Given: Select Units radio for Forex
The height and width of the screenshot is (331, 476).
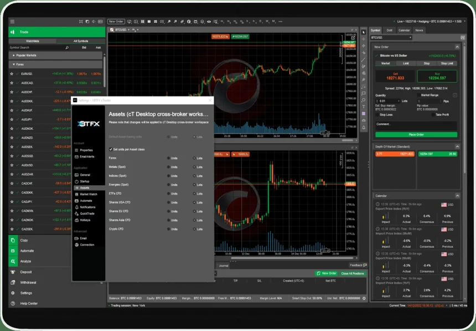Looking at the screenshot, I should pos(168,158).
